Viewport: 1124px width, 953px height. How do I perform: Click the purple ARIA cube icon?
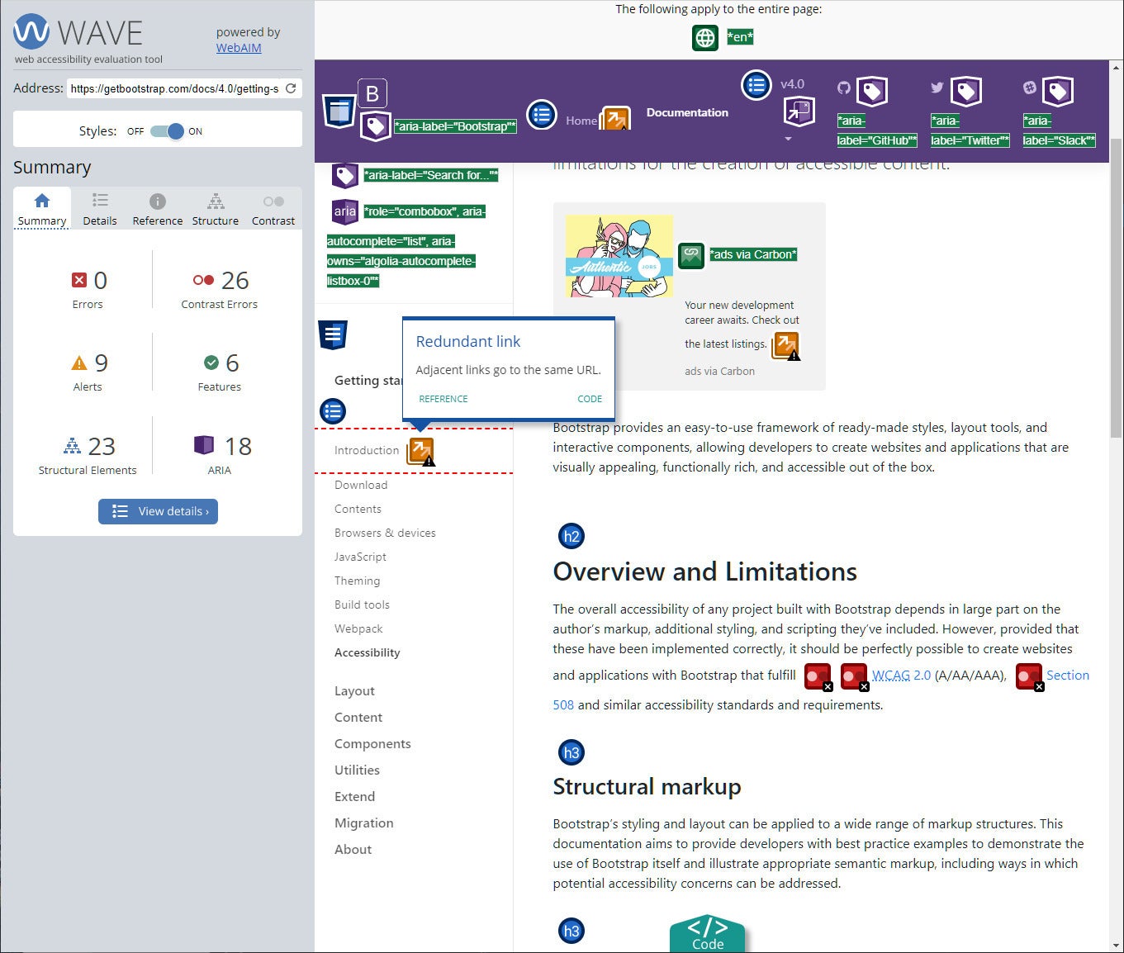point(204,445)
